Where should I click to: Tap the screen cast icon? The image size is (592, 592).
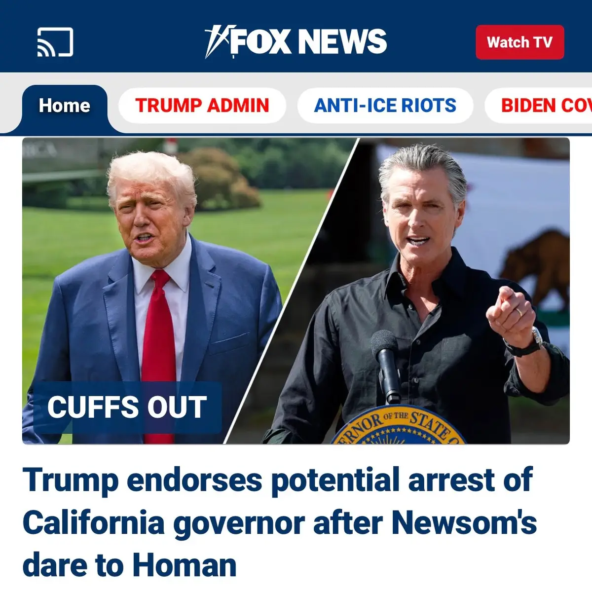point(55,42)
